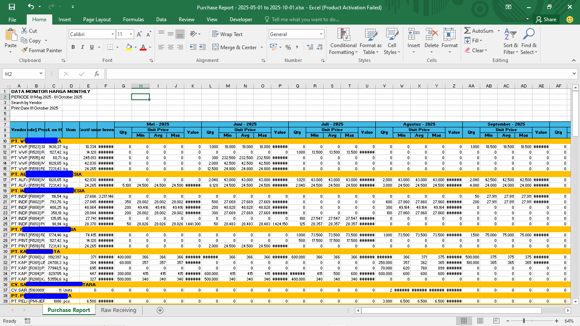The width and height of the screenshot is (580, 326).
Task: Click the zoom slider handle
Action: click(x=524, y=320)
